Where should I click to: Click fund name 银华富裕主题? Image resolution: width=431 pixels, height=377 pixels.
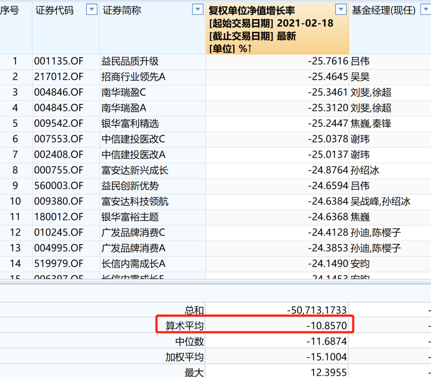tap(130, 217)
